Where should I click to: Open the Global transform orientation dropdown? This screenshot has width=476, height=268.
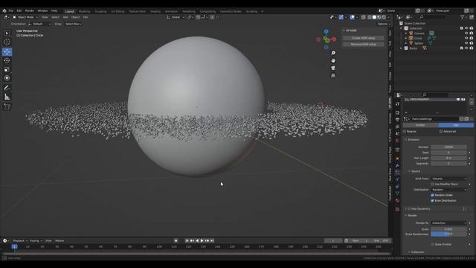[176, 17]
